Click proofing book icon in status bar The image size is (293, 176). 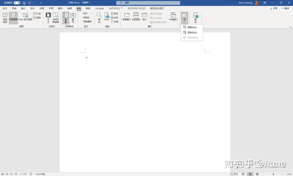pos(31,174)
